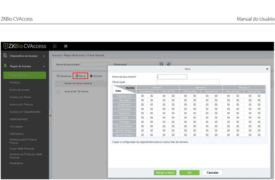Screen dimensions: 275x180
Task: Click the Intervalo 2 column header
Action: click(x=201, y=87)
